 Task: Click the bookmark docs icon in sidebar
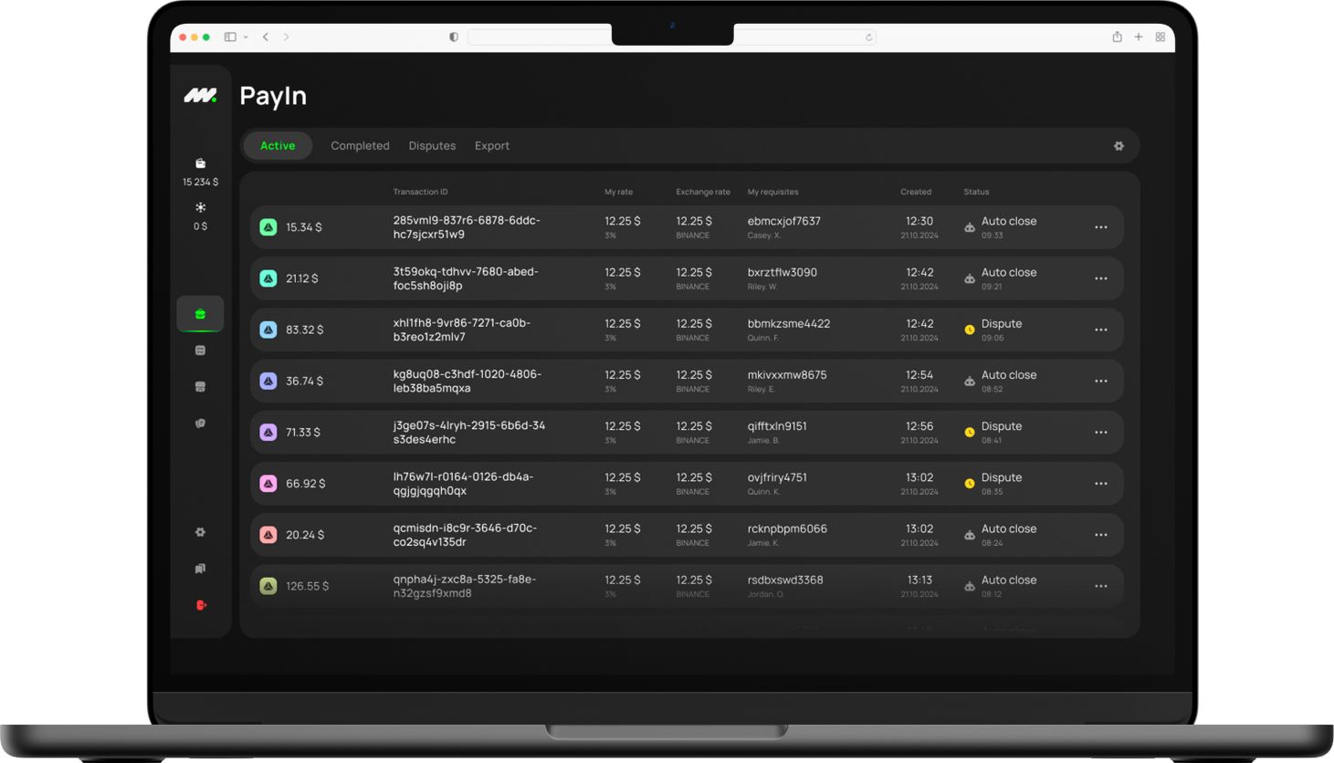[200, 569]
